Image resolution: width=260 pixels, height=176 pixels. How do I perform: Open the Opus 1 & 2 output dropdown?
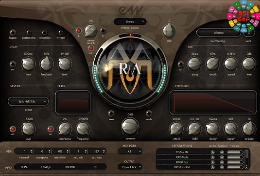click(x=130, y=167)
